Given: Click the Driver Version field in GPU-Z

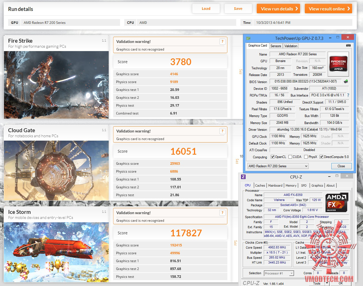Looking at the screenshot, I should click(309, 129).
